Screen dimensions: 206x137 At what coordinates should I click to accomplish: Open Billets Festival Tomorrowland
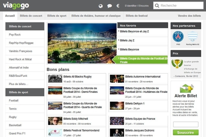[81, 131]
